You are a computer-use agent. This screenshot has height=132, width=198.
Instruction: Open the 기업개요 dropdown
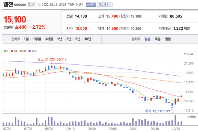click(105, 5)
